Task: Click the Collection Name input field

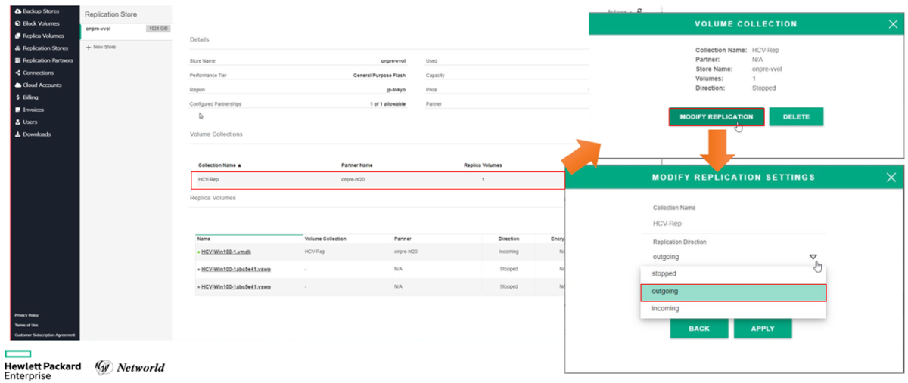Action: tap(739, 224)
